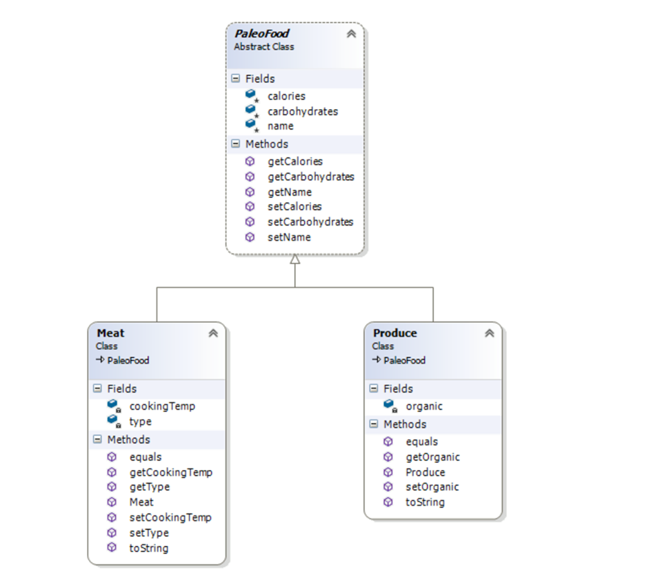Collapse the Produce class via its chevron
Screen dimensions: 662x572
click(x=489, y=332)
